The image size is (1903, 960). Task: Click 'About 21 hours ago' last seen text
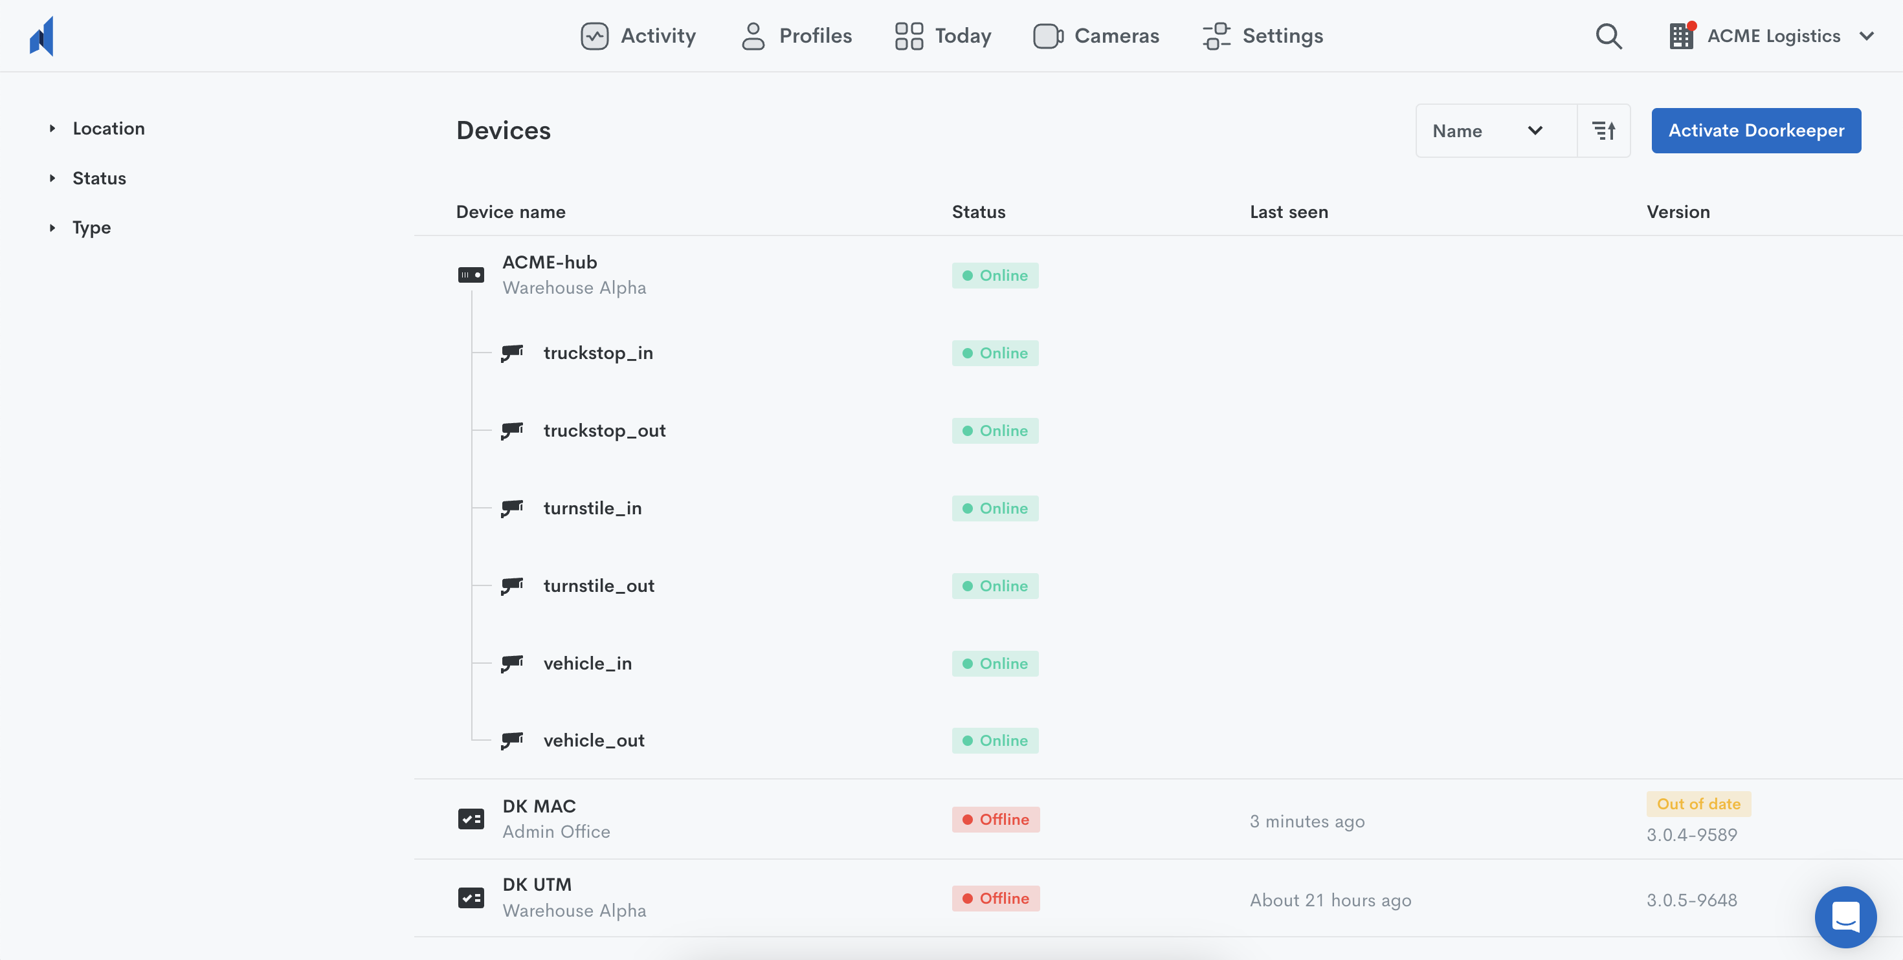tap(1330, 900)
